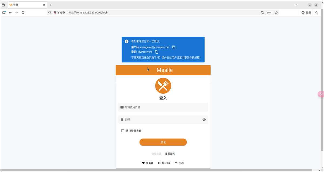Viewport: 324px width, 172px height.
Task: Click the 邮箱或用户名 input field
Action: [x=163, y=107]
